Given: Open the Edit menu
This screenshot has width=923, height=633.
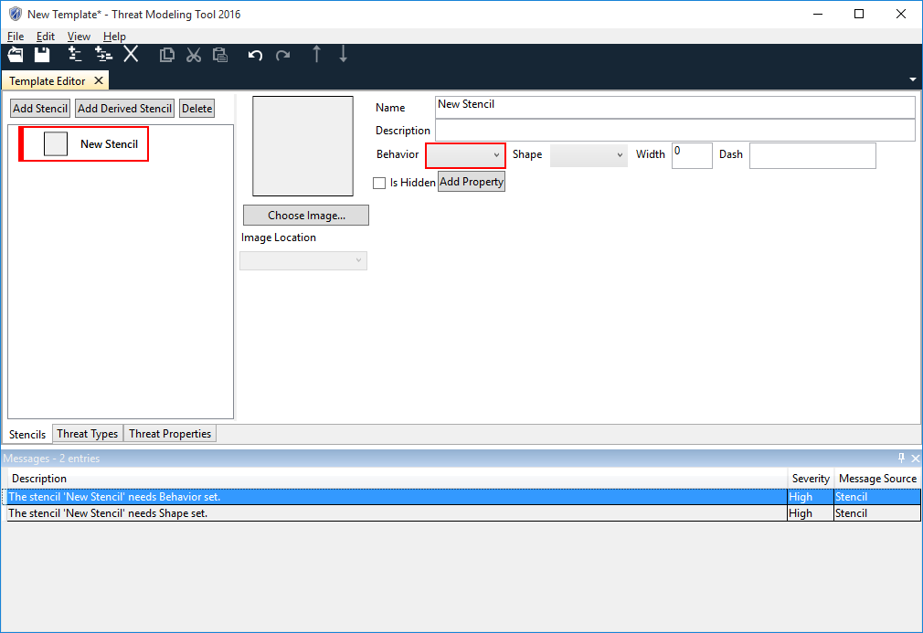Looking at the screenshot, I should tap(46, 37).
